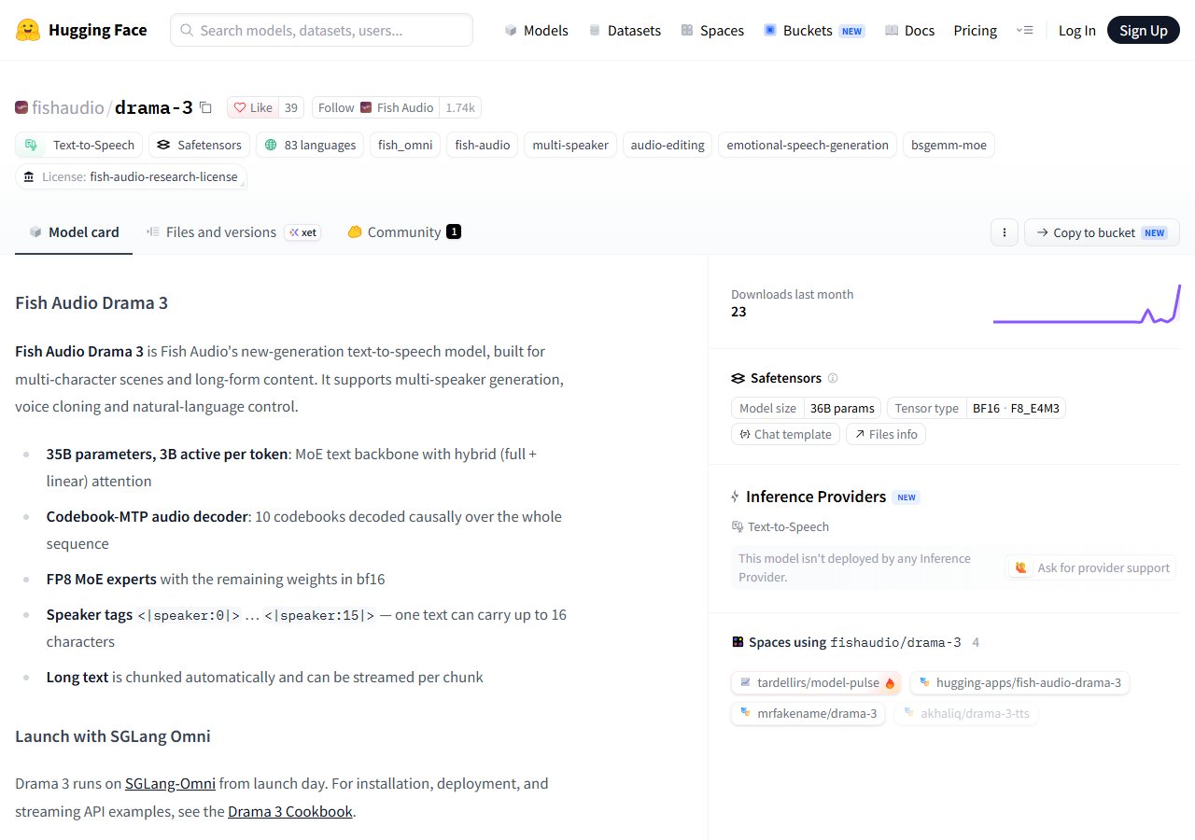Click the Copy to bucket button

1102,232
